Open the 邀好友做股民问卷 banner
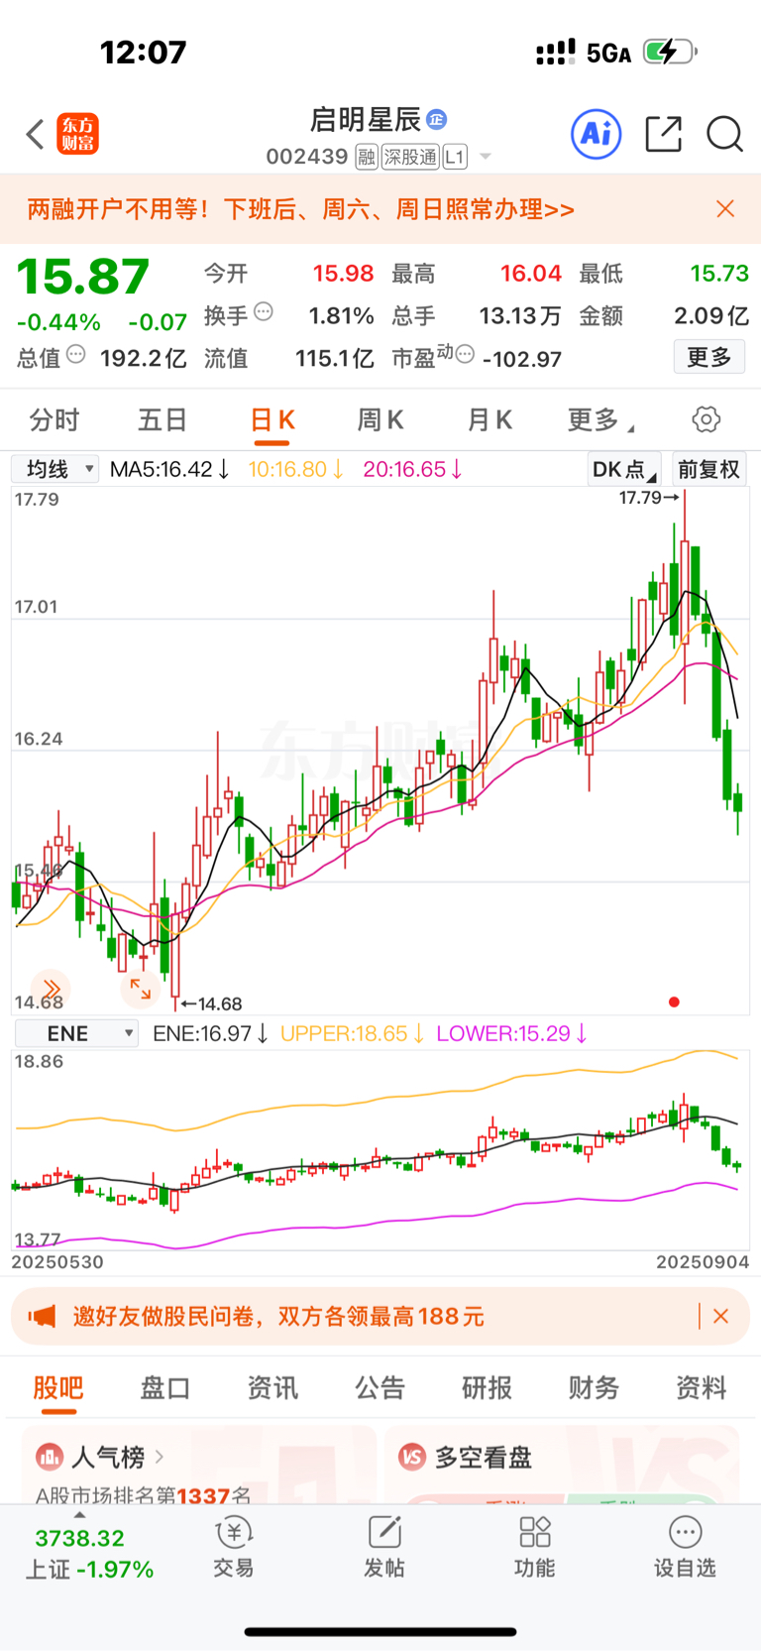The image size is (761, 1651). (380, 1316)
